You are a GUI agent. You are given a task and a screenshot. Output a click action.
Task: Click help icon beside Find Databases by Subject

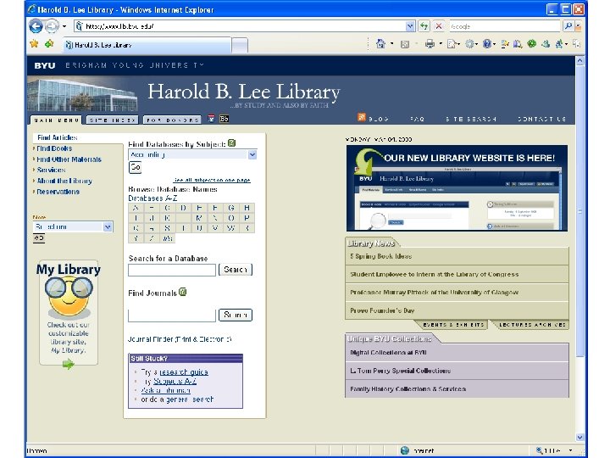(232, 143)
